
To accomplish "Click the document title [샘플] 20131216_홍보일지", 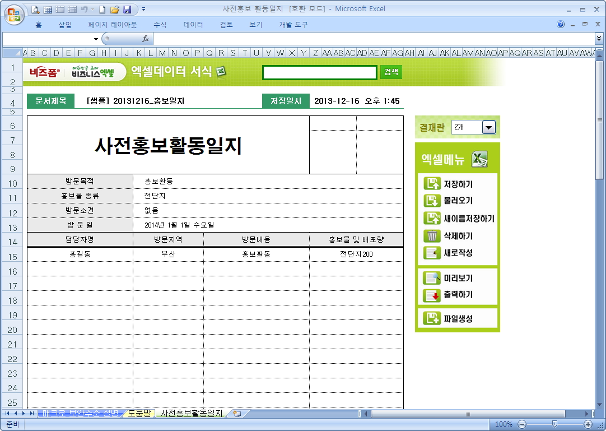I will point(136,101).
